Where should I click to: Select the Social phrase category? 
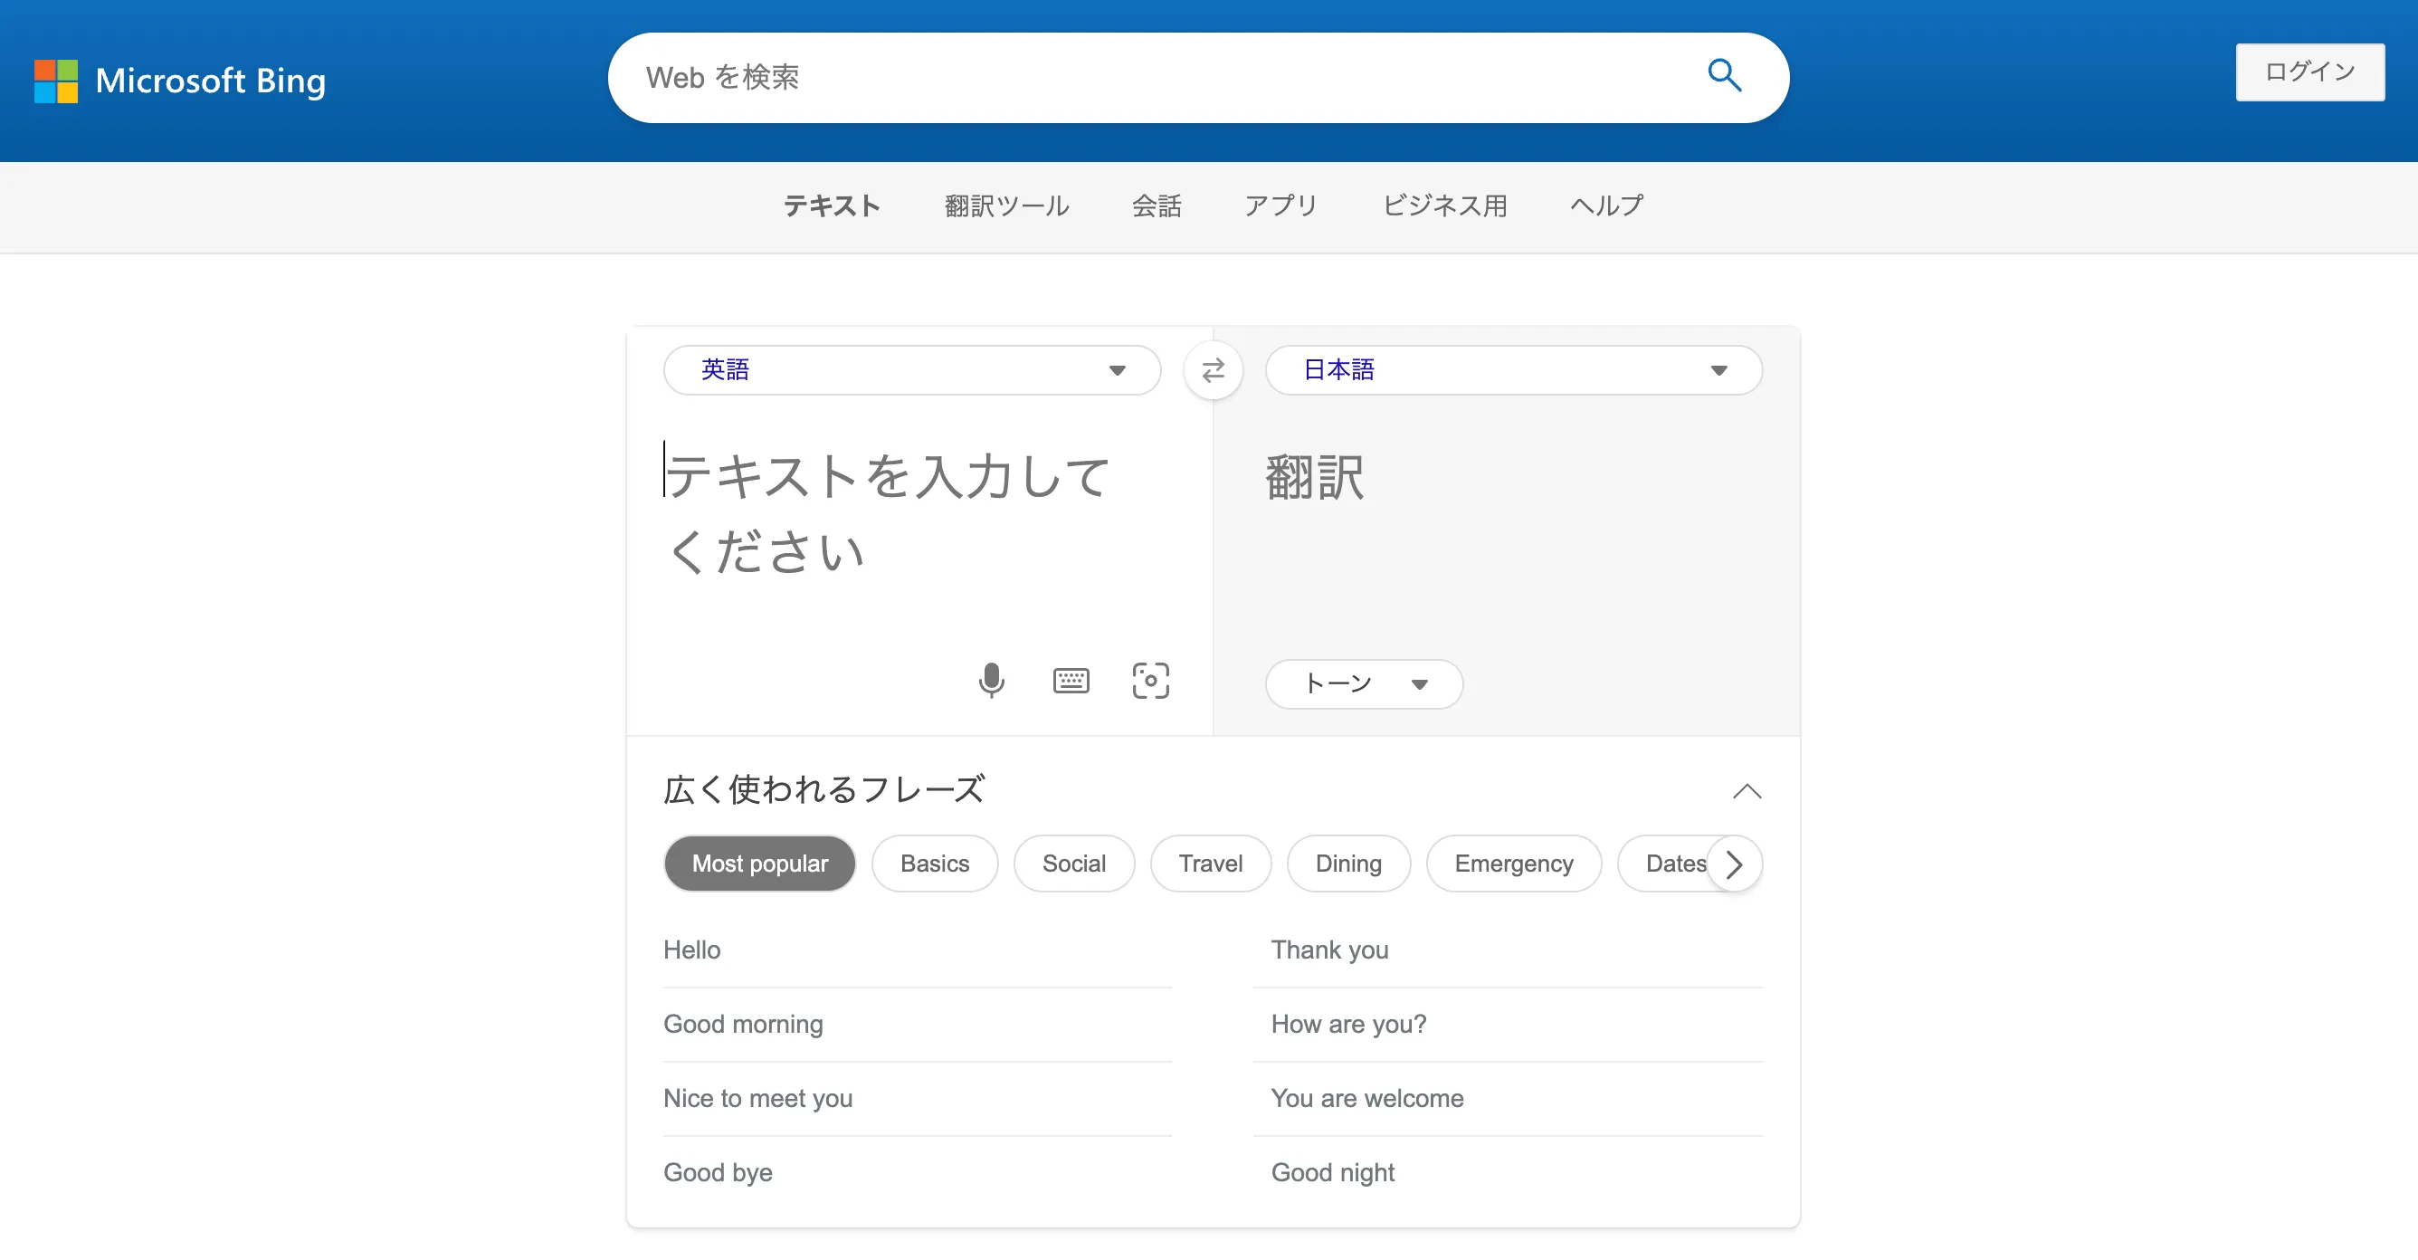pos(1074,864)
